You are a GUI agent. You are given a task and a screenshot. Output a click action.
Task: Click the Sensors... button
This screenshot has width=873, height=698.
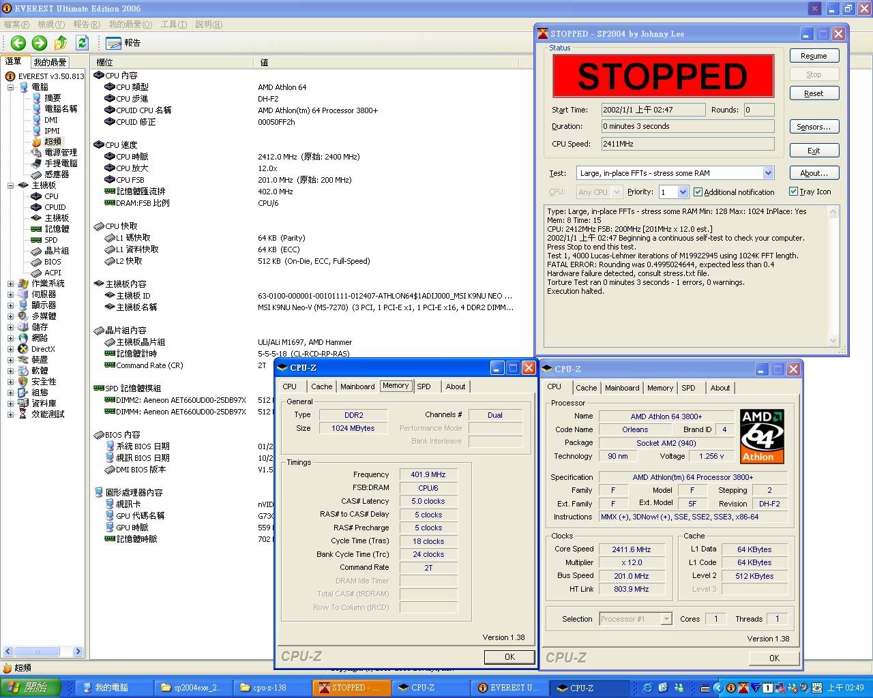tap(814, 127)
